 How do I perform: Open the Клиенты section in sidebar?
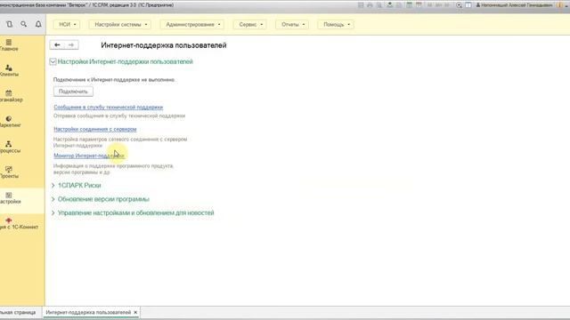pyautogui.click(x=9, y=71)
